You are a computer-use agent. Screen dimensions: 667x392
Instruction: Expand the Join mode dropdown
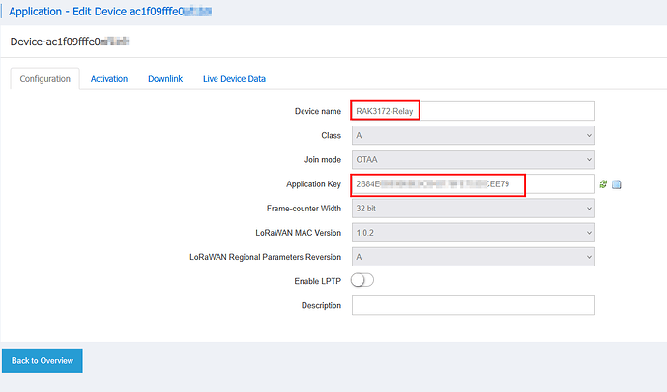coord(473,160)
